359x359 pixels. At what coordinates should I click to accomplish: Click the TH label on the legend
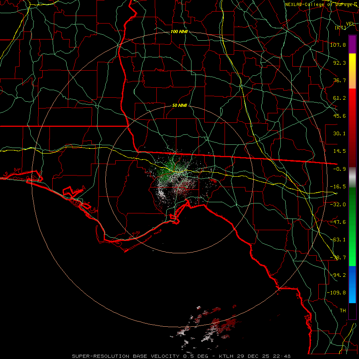click(x=343, y=311)
